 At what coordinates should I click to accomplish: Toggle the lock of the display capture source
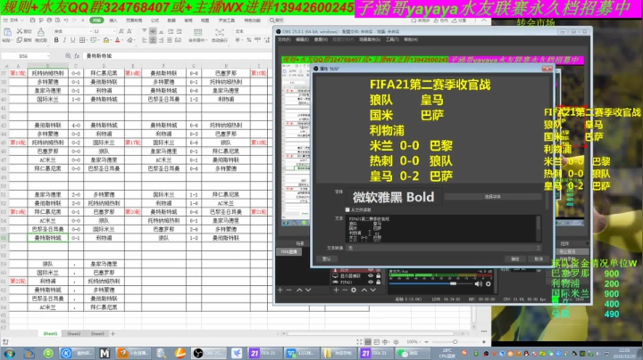click(378, 276)
